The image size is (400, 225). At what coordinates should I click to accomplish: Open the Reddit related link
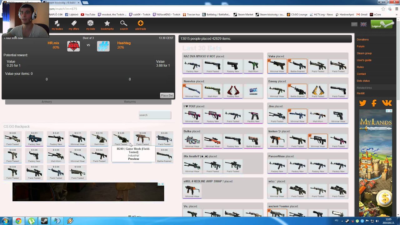[361, 93]
